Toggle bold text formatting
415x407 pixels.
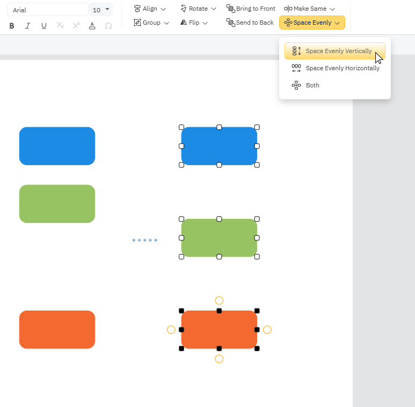click(x=12, y=26)
